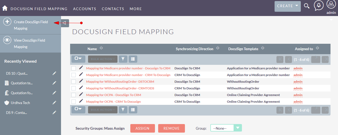Open the search magnifier icon
The image size is (338, 135).
[307, 6]
